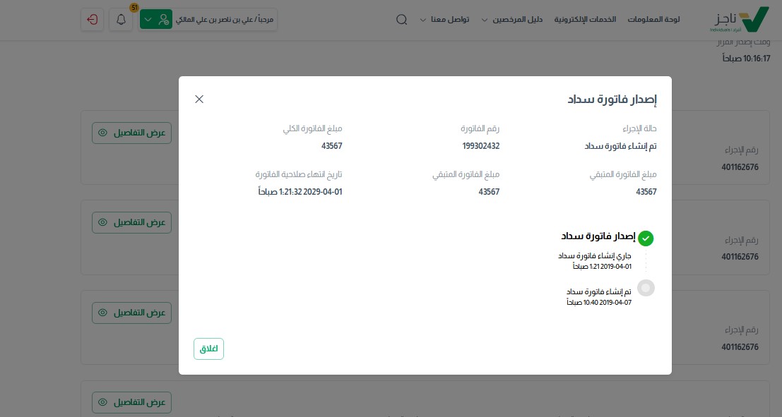Click the invoice number 199302432

(476, 146)
